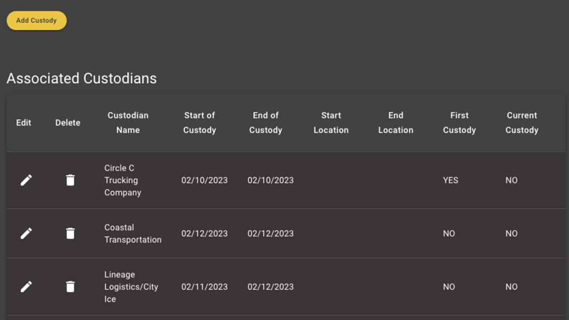Click the First Custody column header
Viewport: 569px width, 320px height.
point(459,123)
